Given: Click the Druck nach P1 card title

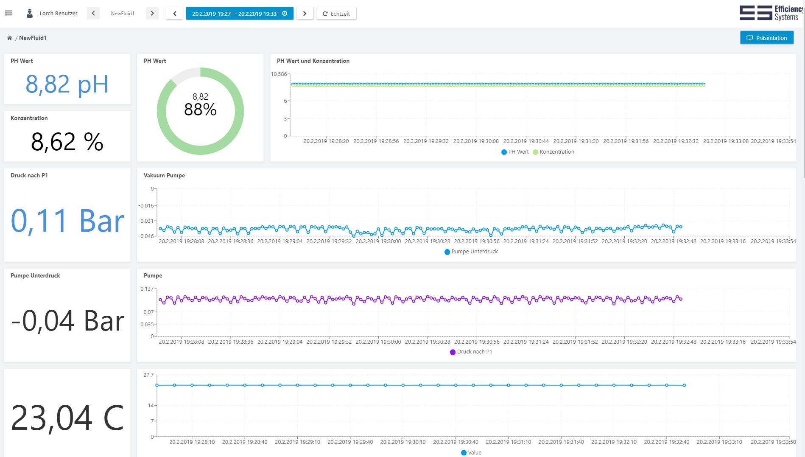Looking at the screenshot, I should click(29, 175).
